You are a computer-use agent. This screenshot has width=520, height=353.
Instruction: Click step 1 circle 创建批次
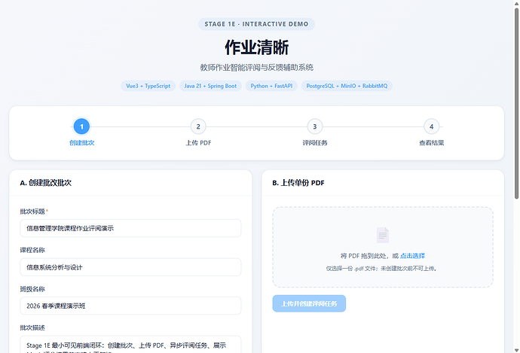[x=81, y=126]
